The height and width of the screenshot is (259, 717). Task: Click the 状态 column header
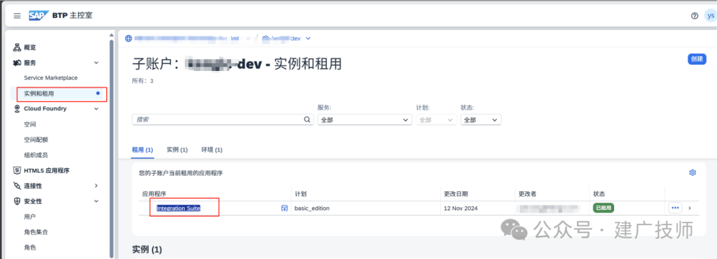(x=599, y=194)
